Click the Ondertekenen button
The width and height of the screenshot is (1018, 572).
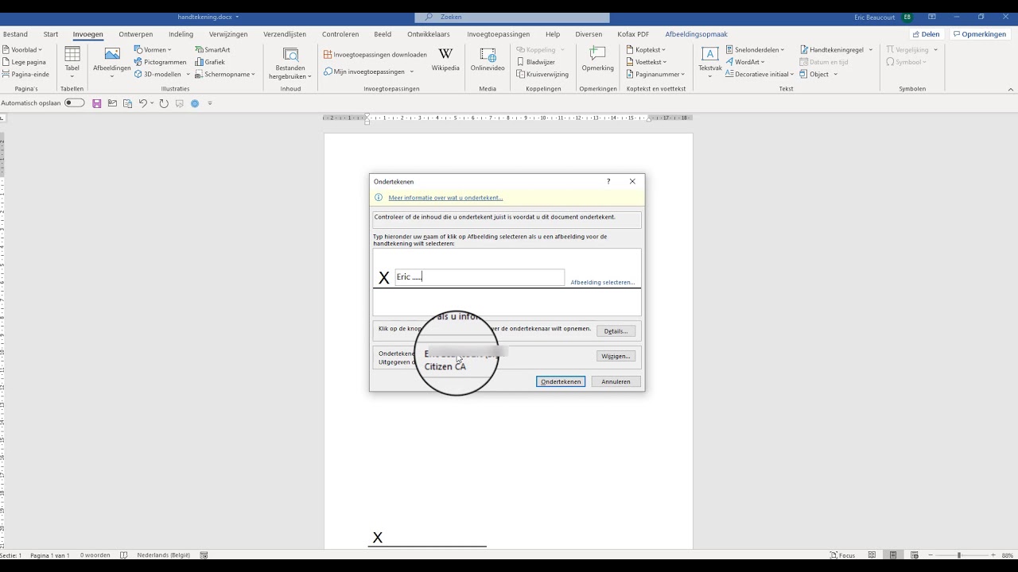561,381
